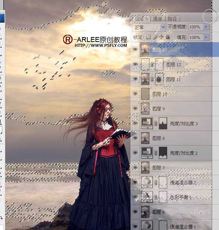Viewport: 219px width, 230px height.
Task: Switch to the 通道 tab
Action: (x=157, y=19)
